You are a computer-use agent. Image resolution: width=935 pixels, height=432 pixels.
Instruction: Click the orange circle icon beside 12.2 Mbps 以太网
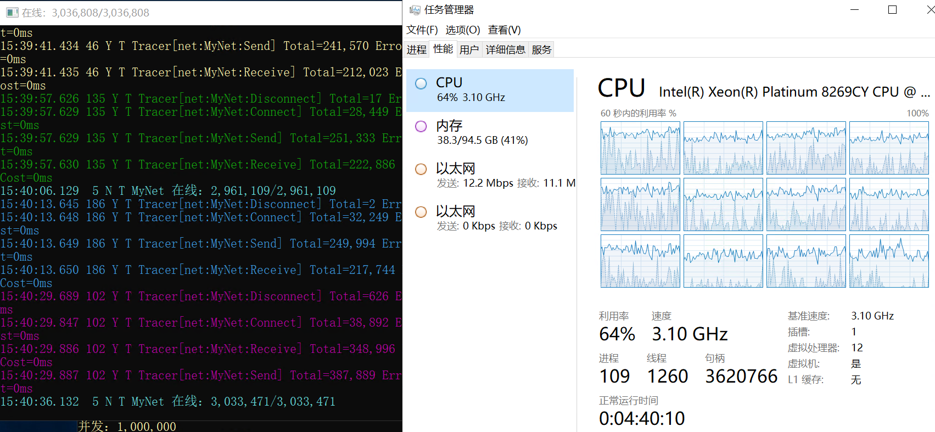tap(421, 169)
